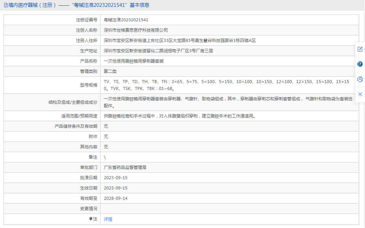The height and width of the screenshot is (228, 365).
Task: Click 2023-09-15 in the 批准日期 row
Action: coord(115,178)
